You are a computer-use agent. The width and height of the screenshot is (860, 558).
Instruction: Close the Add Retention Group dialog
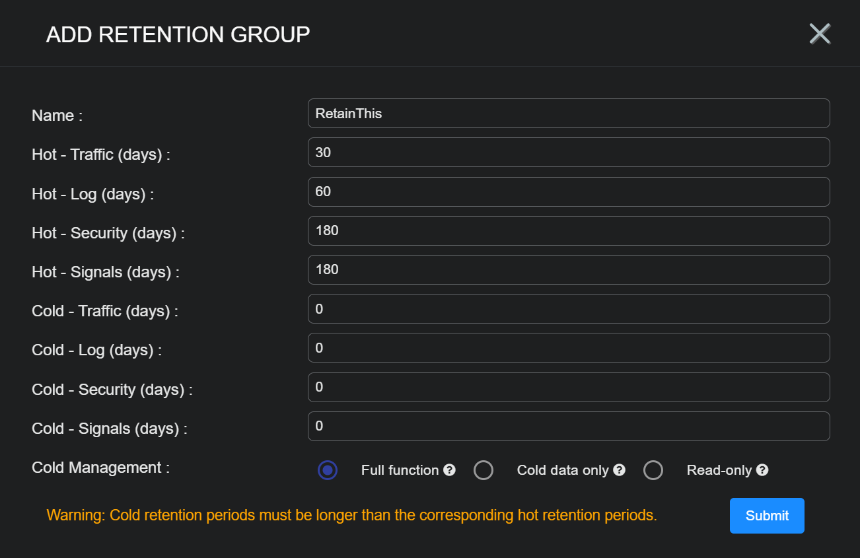pos(820,34)
